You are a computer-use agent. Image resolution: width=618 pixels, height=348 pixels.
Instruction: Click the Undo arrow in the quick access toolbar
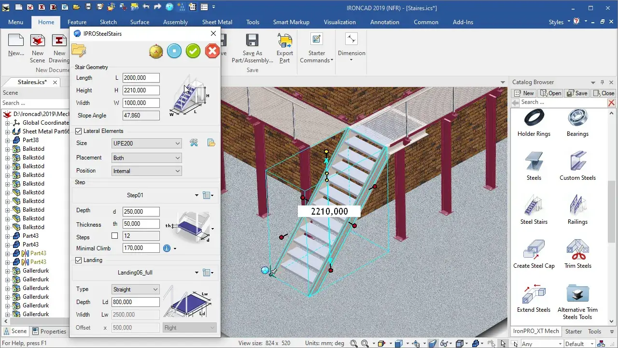click(x=147, y=7)
